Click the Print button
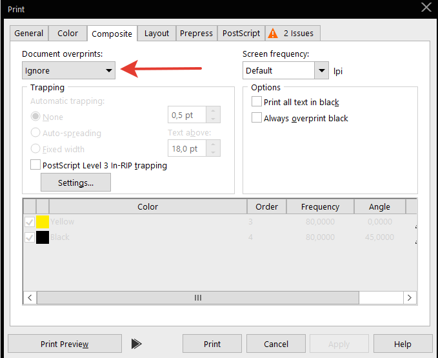This screenshot has width=438, height=358. (x=212, y=344)
